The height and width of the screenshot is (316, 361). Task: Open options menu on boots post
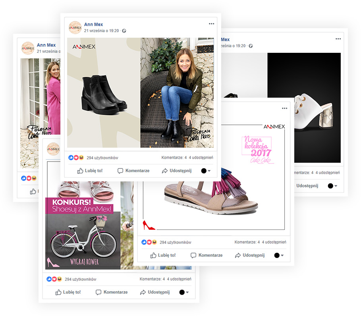[211, 24]
